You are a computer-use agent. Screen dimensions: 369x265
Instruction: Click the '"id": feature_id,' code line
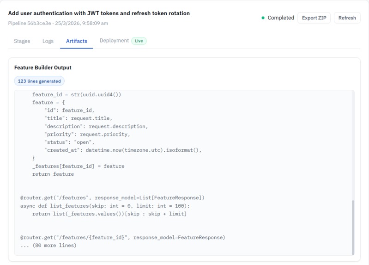[69, 111]
